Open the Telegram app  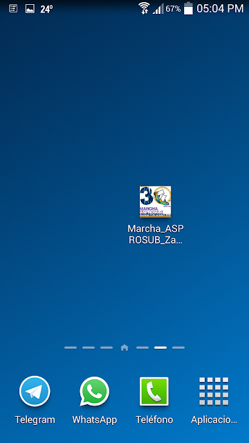35,391
